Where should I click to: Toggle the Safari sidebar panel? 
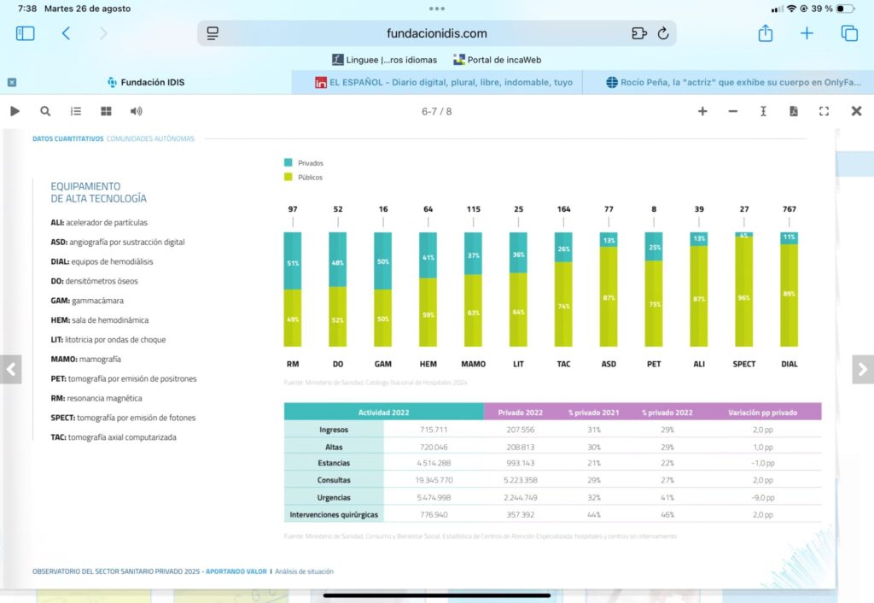(x=25, y=33)
